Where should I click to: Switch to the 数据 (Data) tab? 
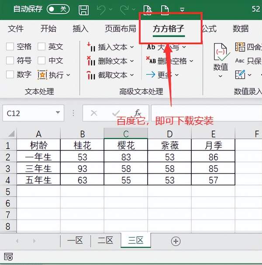(x=241, y=28)
